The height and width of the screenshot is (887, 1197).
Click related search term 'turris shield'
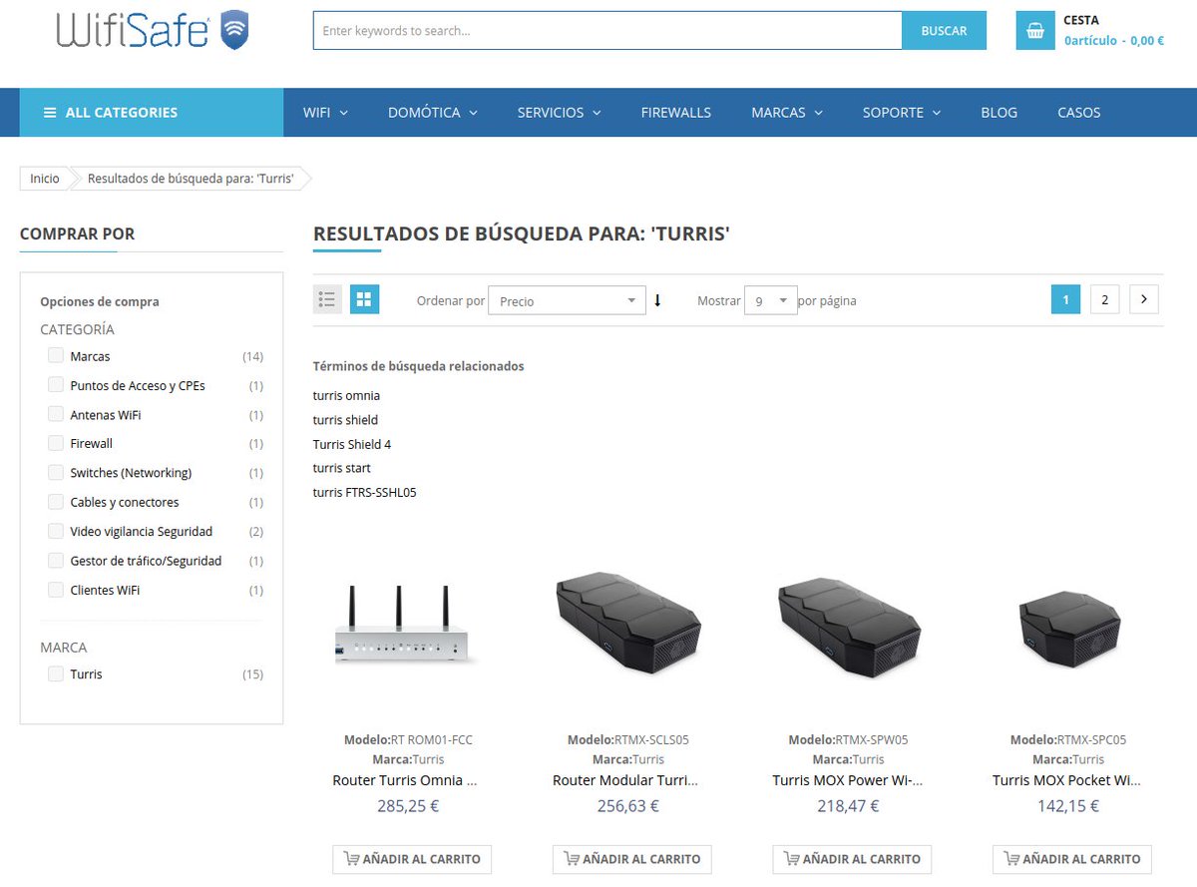pyautogui.click(x=345, y=420)
